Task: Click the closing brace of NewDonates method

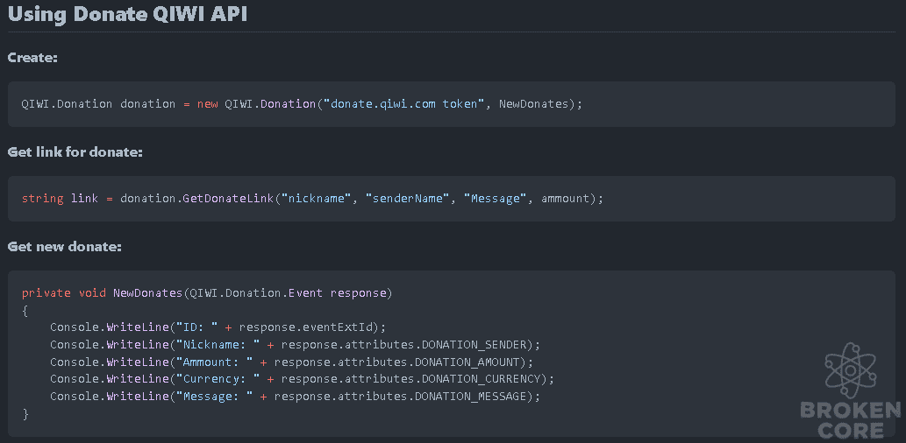Action: [25, 414]
